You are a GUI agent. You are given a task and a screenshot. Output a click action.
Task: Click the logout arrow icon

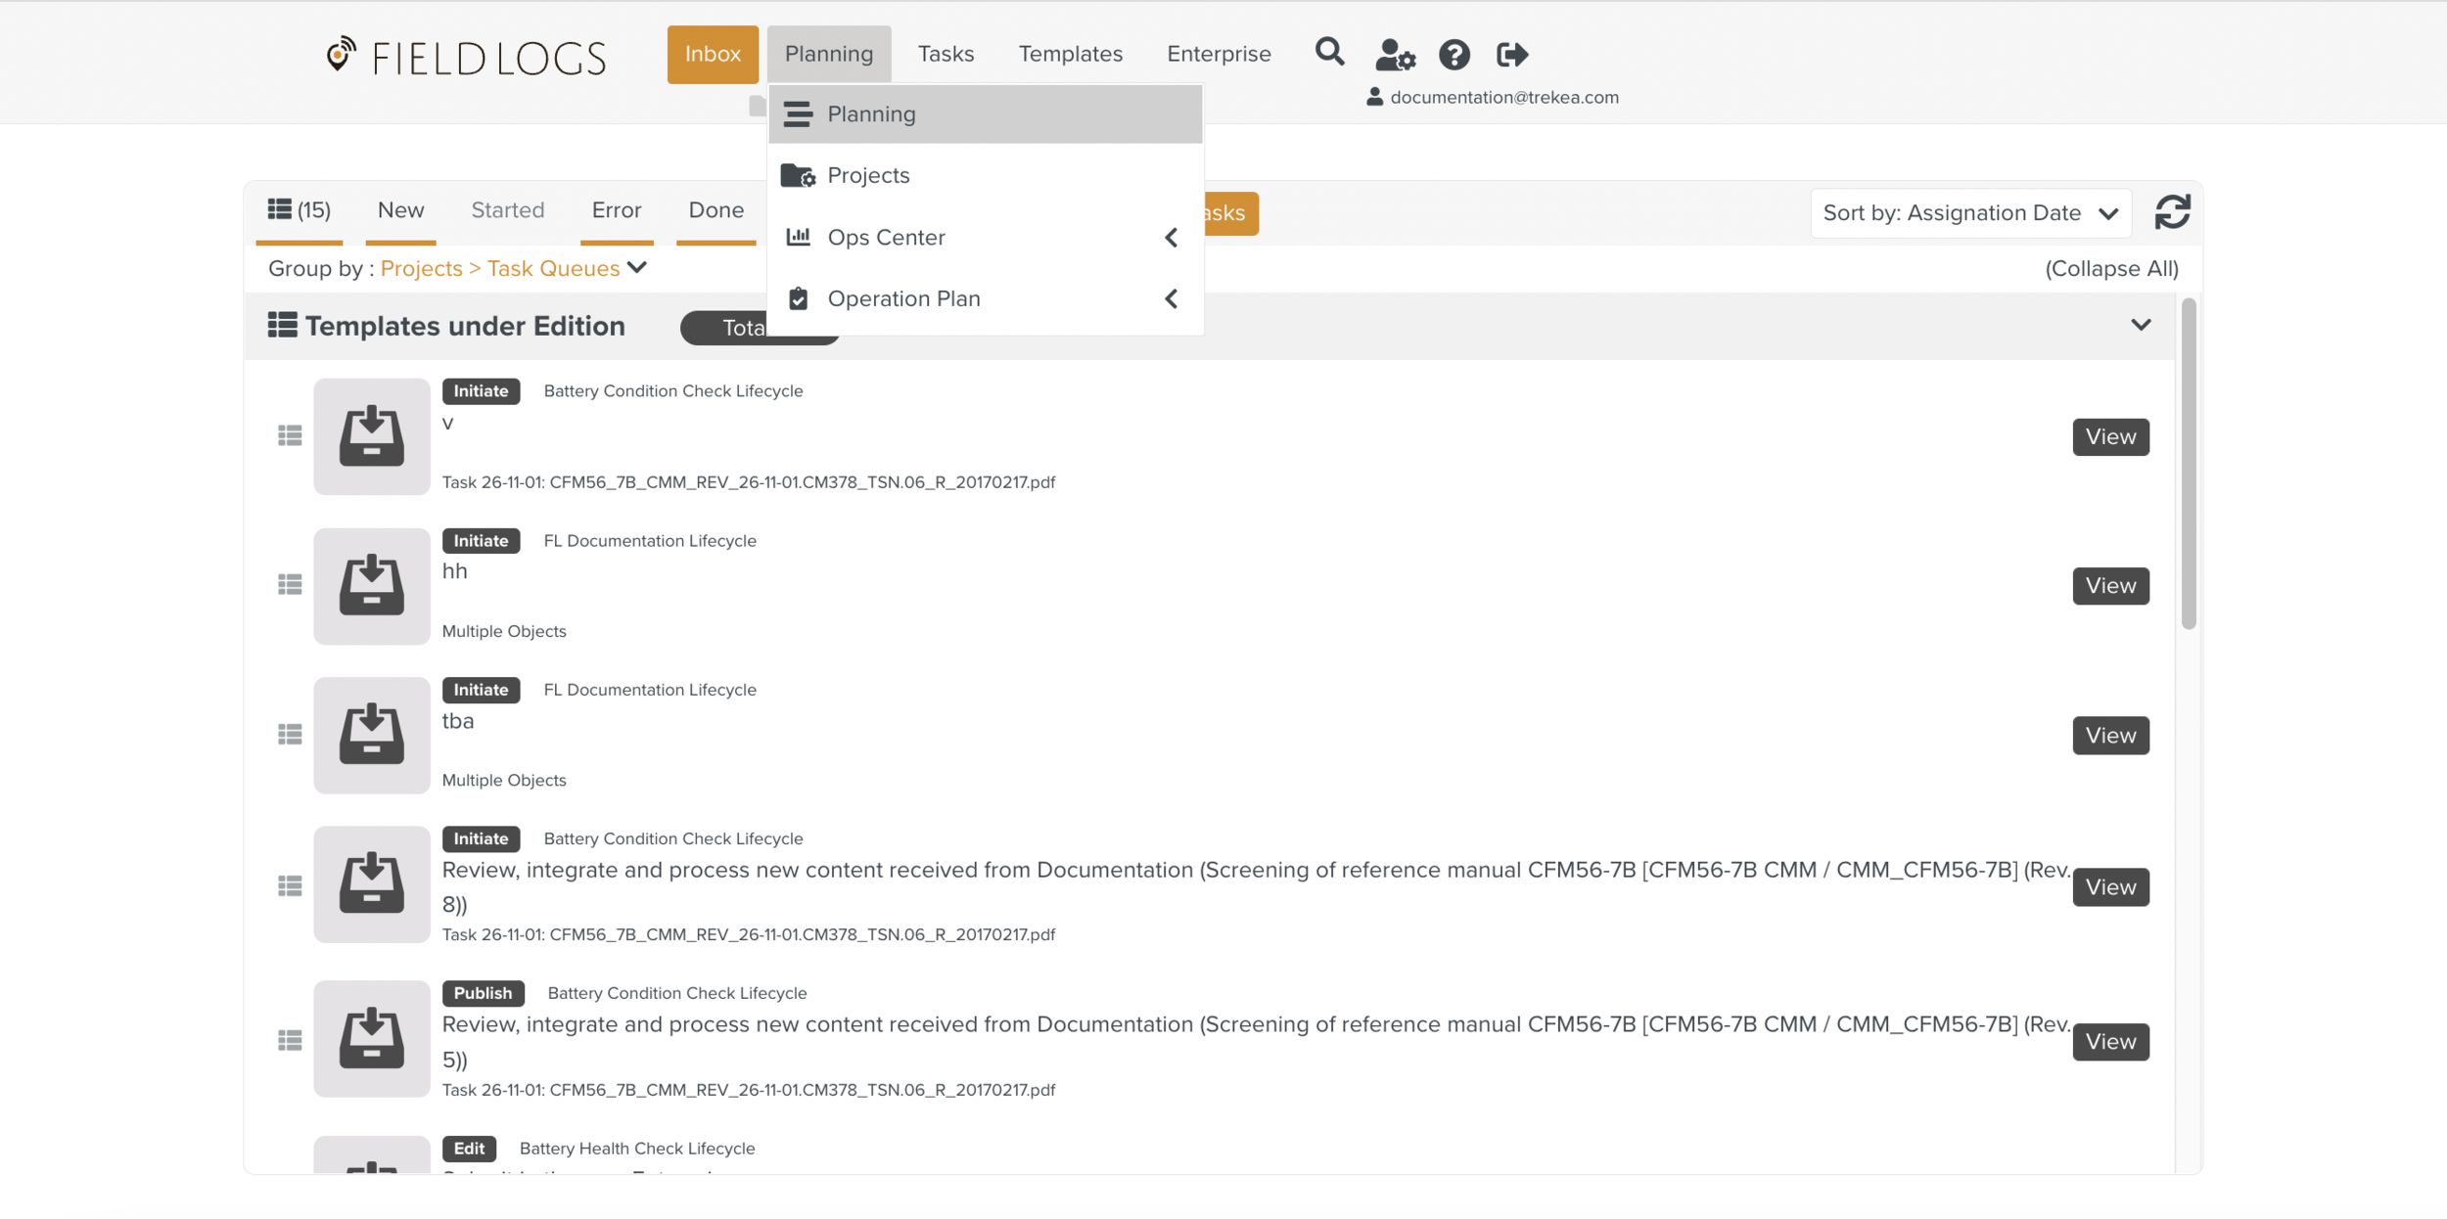pyautogui.click(x=1512, y=55)
